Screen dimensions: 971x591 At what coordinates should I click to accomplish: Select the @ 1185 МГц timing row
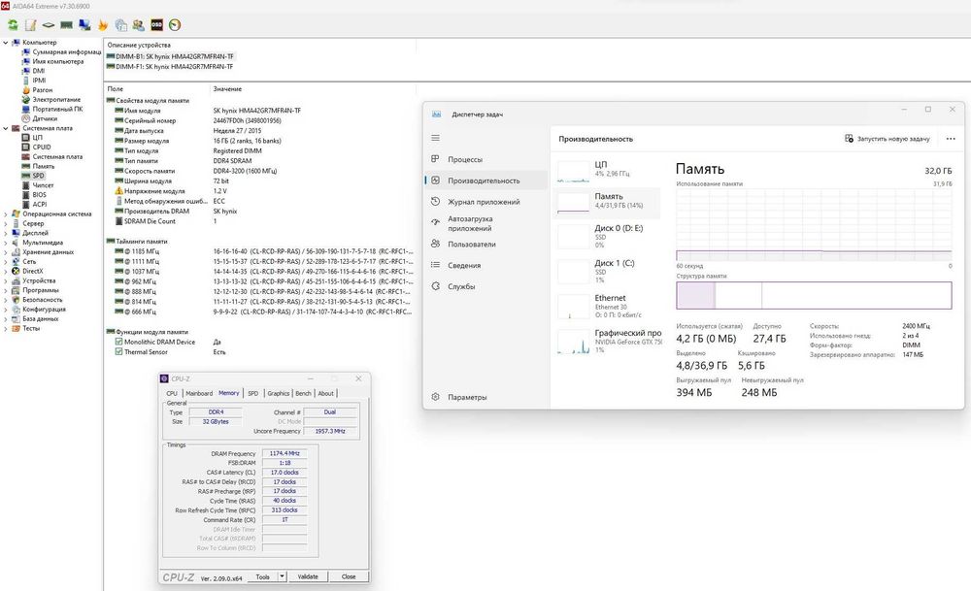click(x=263, y=251)
